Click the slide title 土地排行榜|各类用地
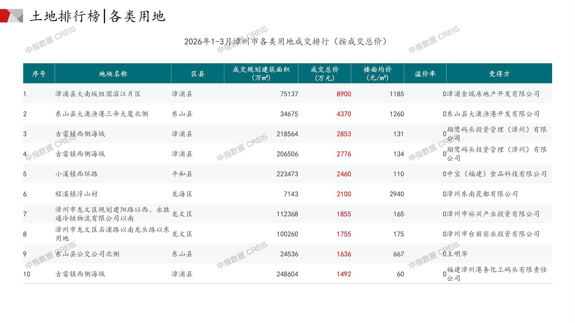Viewport: 575px width, 323px height. tap(98, 16)
